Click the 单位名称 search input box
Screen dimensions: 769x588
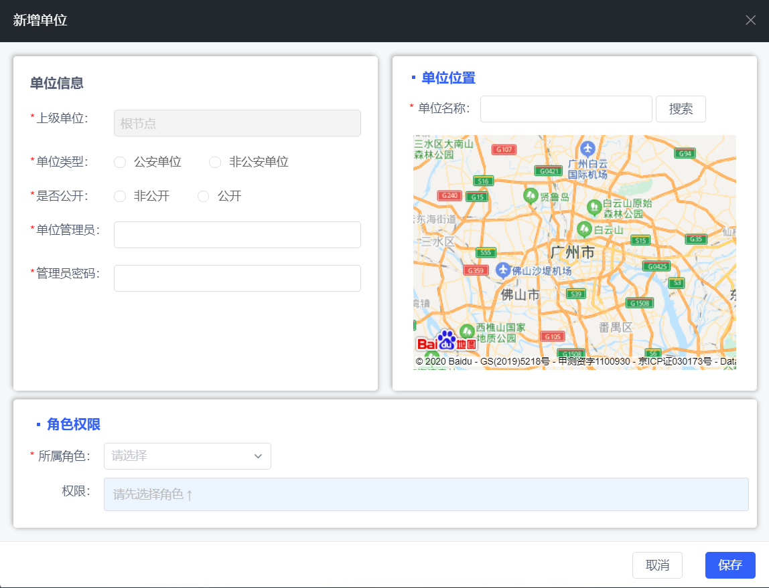(x=566, y=109)
